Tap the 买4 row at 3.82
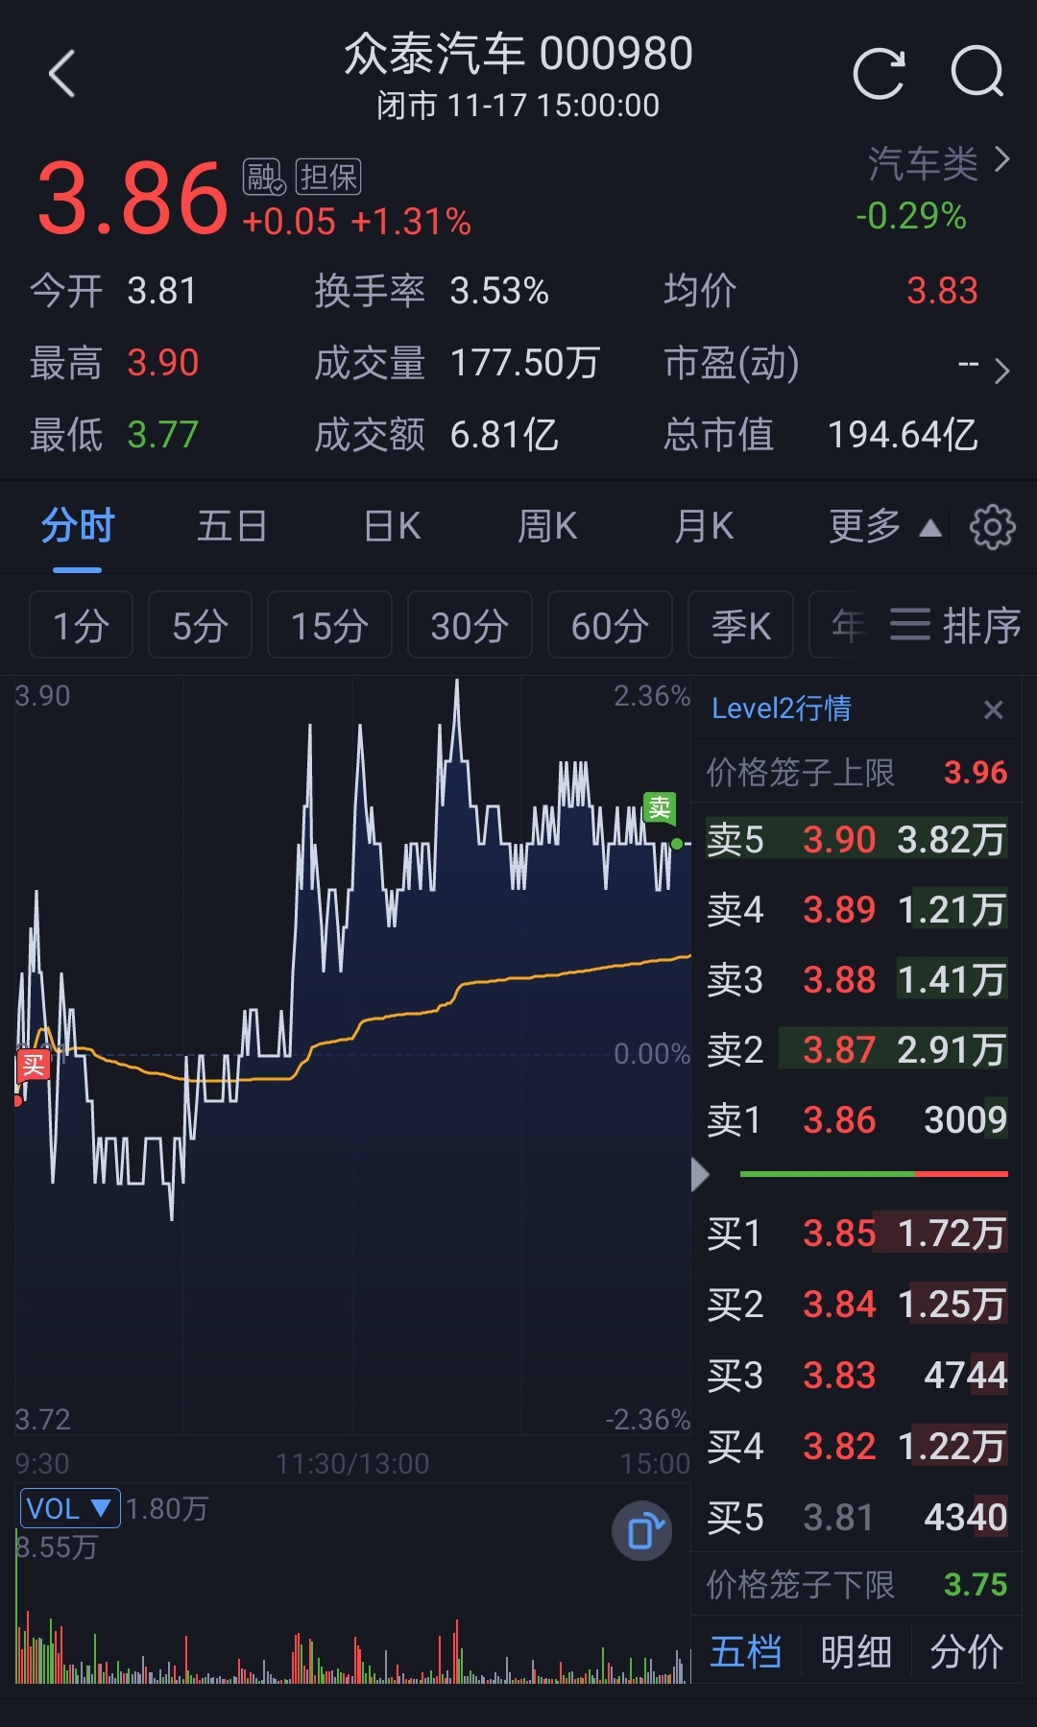This screenshot has height=1727, width=1037. pyautogui.click(x=856, y=1447)
